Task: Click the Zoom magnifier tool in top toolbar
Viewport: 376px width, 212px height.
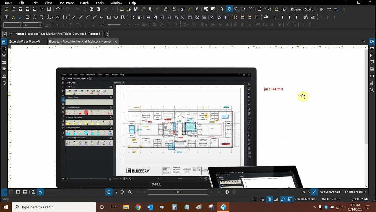Action: coord(236,9)
